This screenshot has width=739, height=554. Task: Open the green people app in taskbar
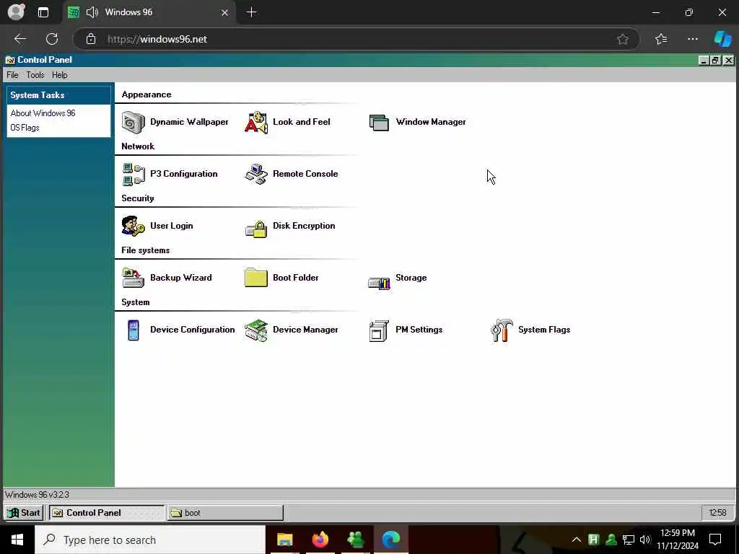point(355,540)
